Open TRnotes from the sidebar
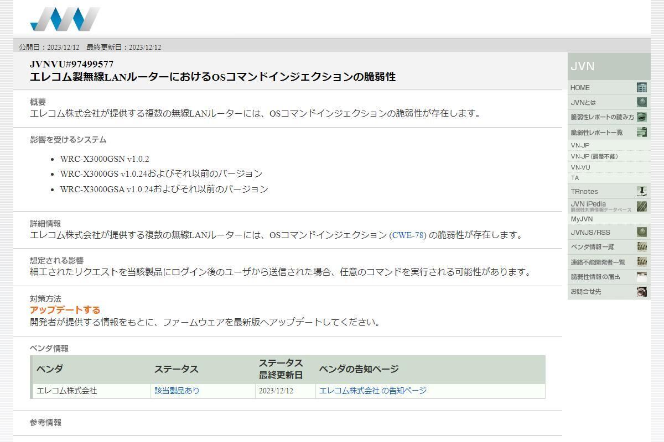Screen dimensions: 664x442 pos(609,191)
